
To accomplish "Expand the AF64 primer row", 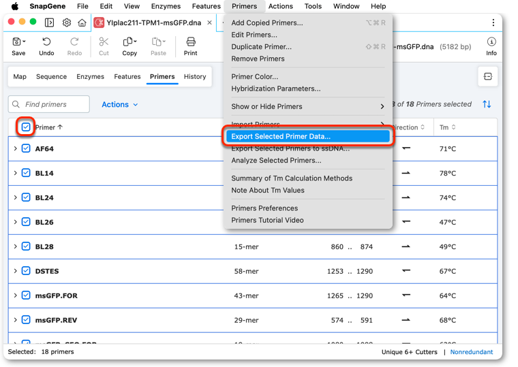I will point(15,148).
